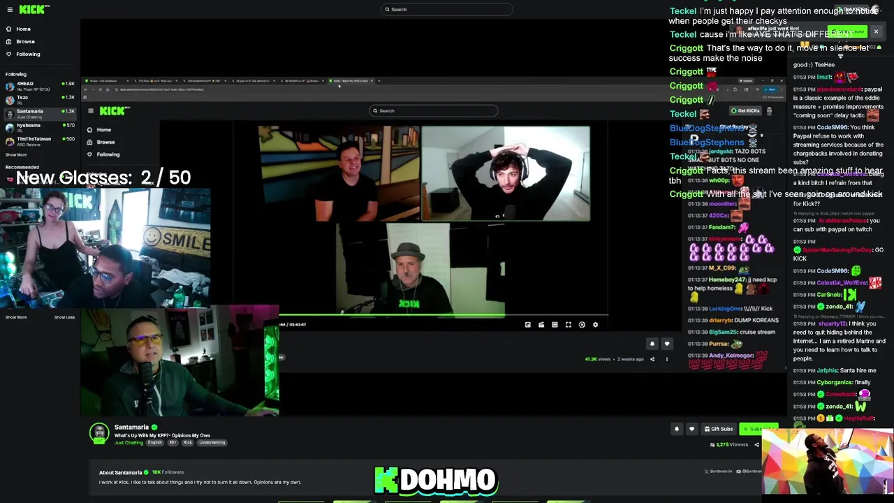
Task: Toggle the bell under the inner video
Action: 652,343
